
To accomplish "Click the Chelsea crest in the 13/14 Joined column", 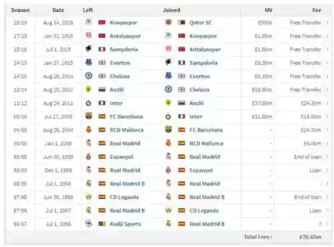I will tap(168, 89).
